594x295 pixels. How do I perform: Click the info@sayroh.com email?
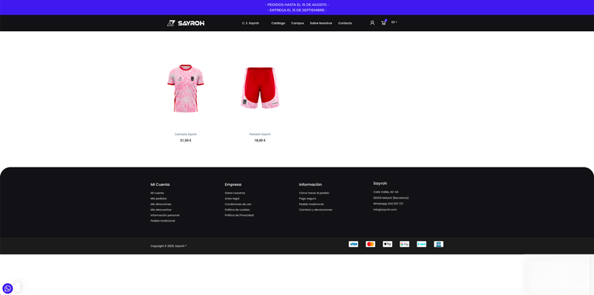pyautogui.click(x=385, y=210)
